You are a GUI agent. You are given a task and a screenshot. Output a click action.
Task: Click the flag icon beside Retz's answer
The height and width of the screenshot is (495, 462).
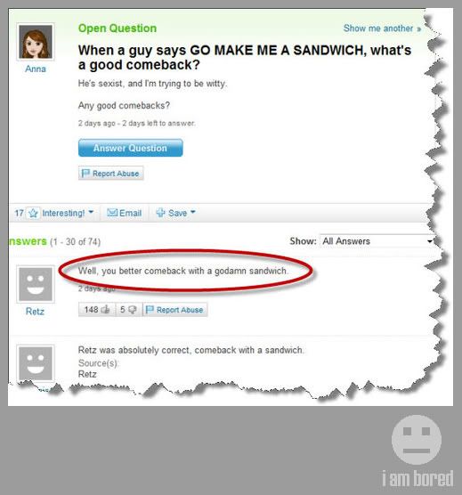(x=150, y=310)
